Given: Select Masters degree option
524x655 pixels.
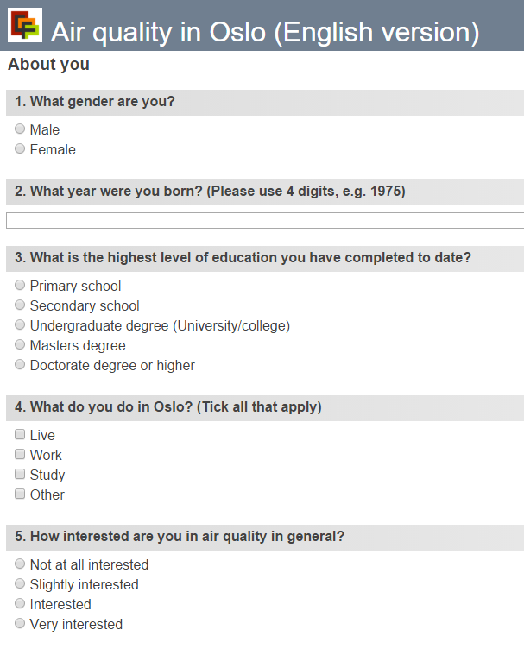Looking at the screenshot, I should pyautogui.click(x=20, y=344).
